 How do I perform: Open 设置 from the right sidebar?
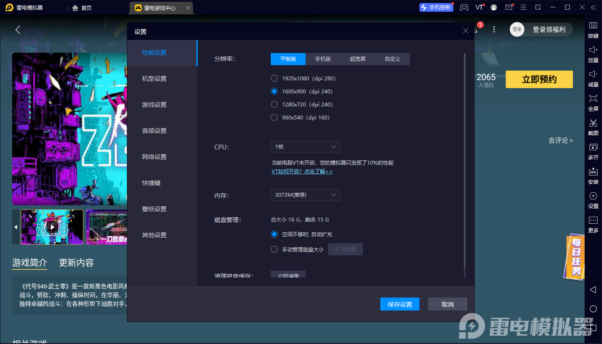[x=593, y=200]
